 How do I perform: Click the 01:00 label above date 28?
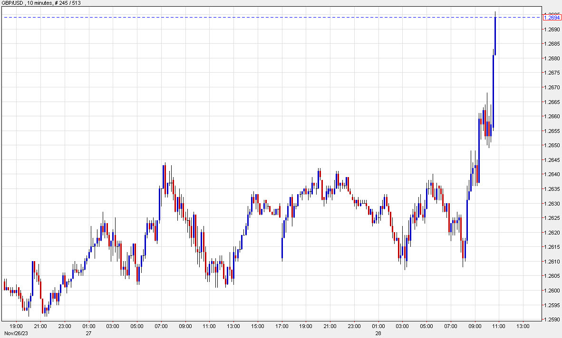point(378,326)
